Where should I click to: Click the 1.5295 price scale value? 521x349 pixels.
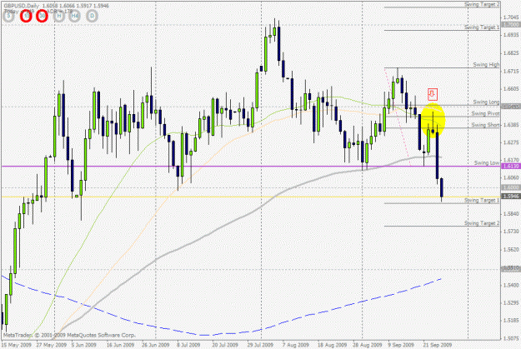511,302
